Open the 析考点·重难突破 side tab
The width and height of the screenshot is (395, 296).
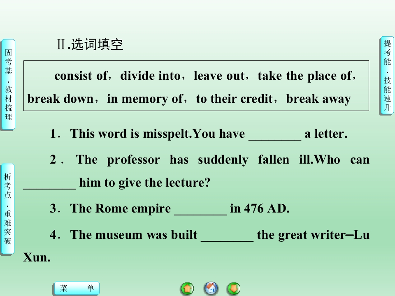[x=7, y=209]
